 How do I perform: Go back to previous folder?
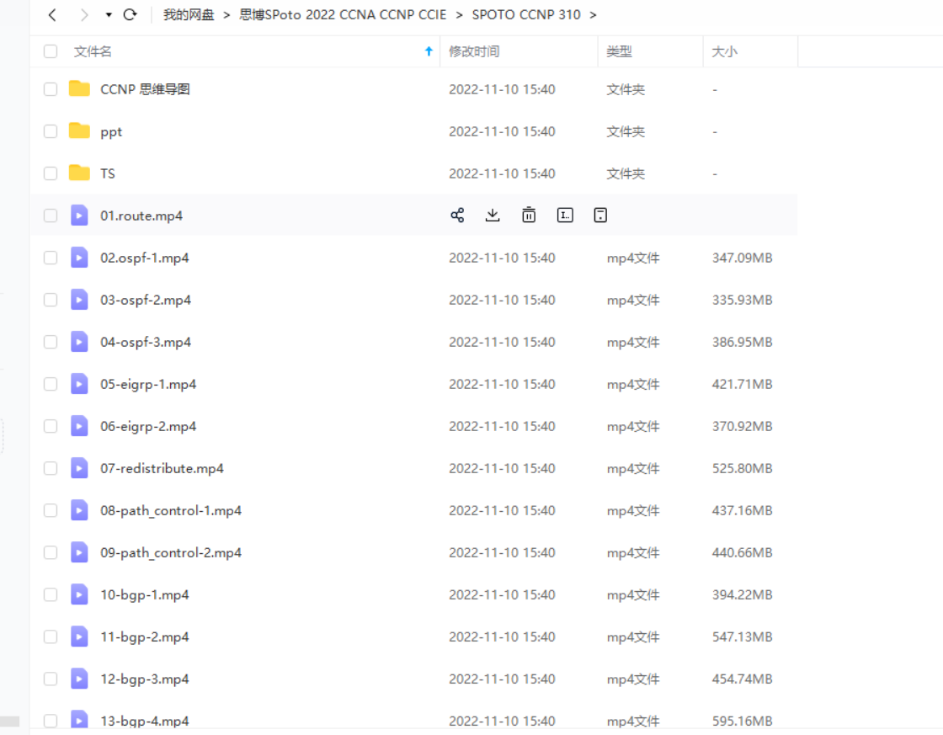tap(52, 15)
